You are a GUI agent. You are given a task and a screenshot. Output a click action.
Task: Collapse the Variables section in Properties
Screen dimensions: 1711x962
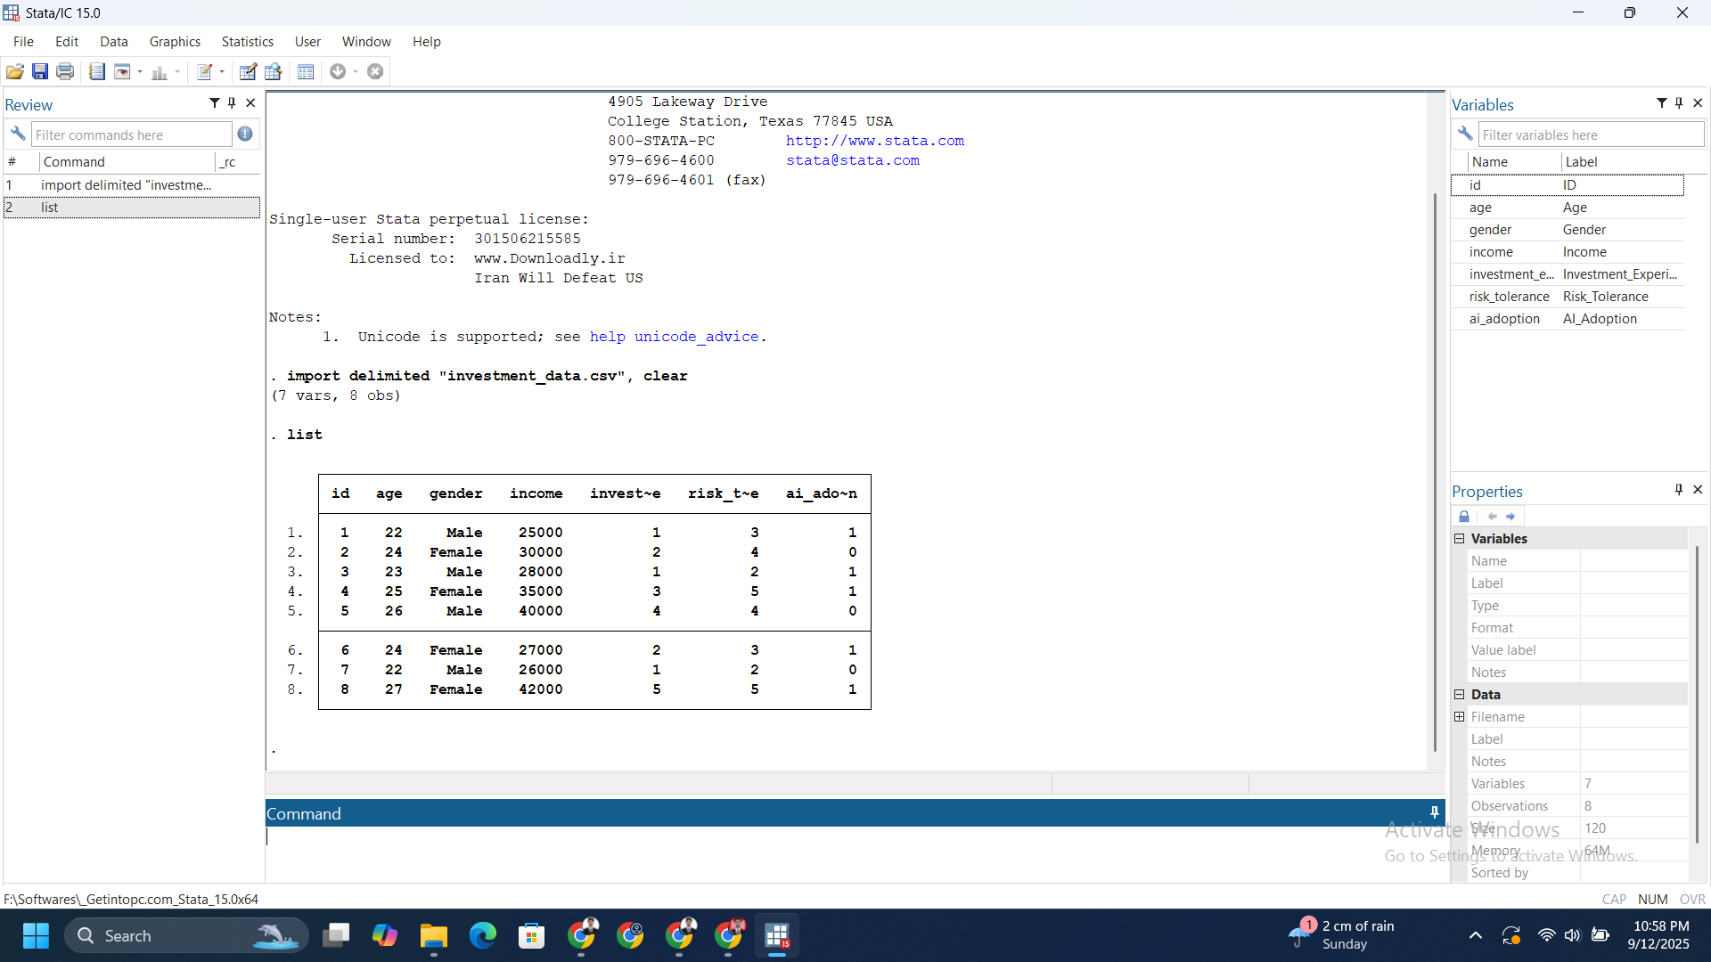1460,539
